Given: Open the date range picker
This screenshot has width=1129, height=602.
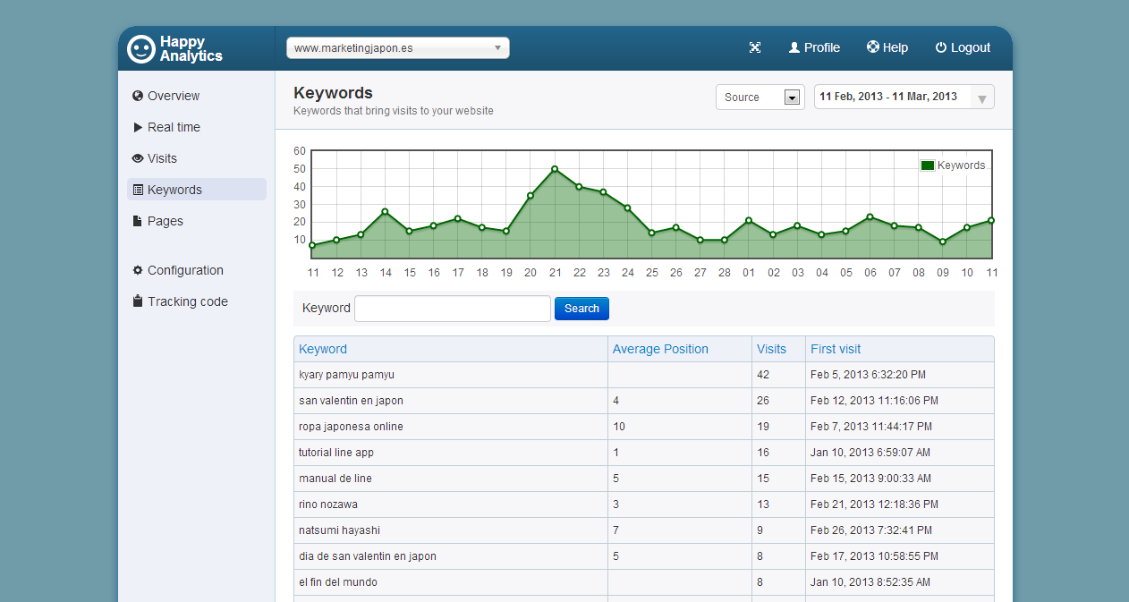Looking at the screenshot, I should tap(904, 97).
